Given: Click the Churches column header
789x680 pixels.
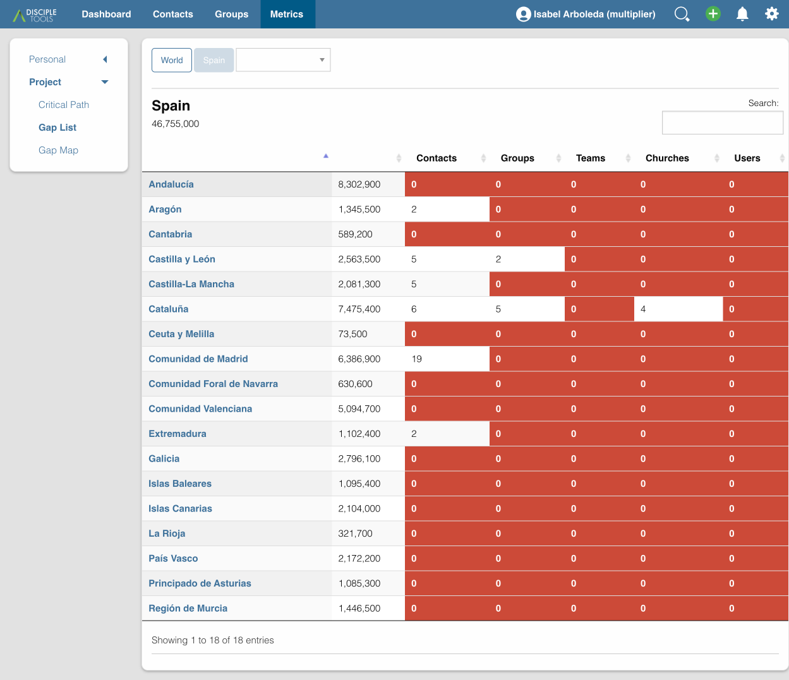Looking at the screenshot, I should pyautogui.click(x=667, y=158).
